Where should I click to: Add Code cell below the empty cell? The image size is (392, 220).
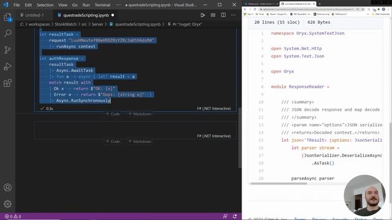[x=113, y=141]
